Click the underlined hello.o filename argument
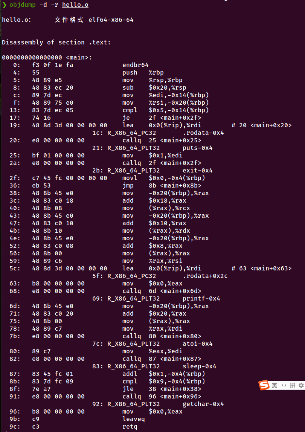Screen dimensions: 305x432 tap(75, 5)
